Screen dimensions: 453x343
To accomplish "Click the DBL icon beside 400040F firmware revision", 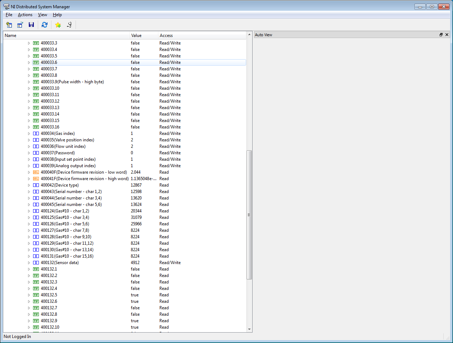I will click(x=36, y=172).
